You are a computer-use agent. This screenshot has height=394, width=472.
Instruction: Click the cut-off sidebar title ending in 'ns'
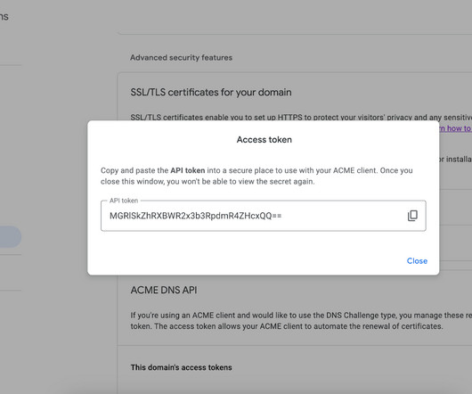(4, 17)
